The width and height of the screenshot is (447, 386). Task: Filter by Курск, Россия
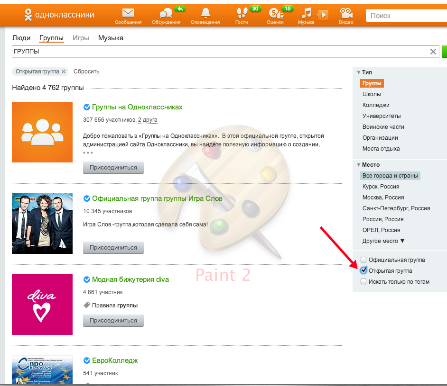pos(381,187)
